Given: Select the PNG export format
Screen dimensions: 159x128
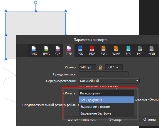Looking at the screenshot, I should click(x=34, y=51).
